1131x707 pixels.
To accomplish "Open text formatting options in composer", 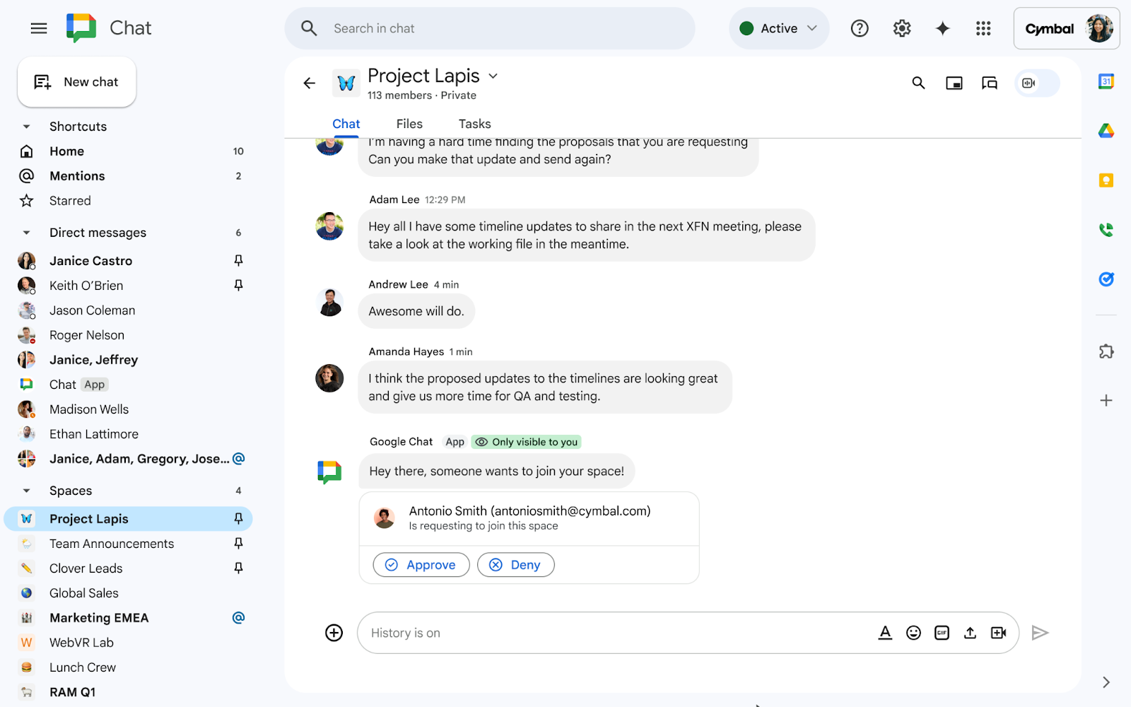I will 885,633.
